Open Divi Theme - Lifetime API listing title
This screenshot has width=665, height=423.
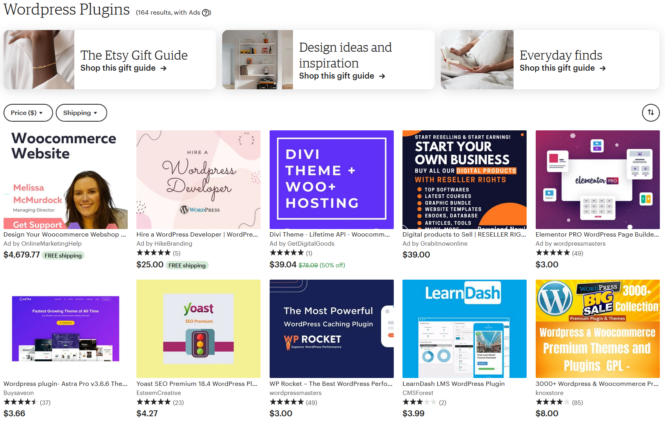click(x=330, y=234)
